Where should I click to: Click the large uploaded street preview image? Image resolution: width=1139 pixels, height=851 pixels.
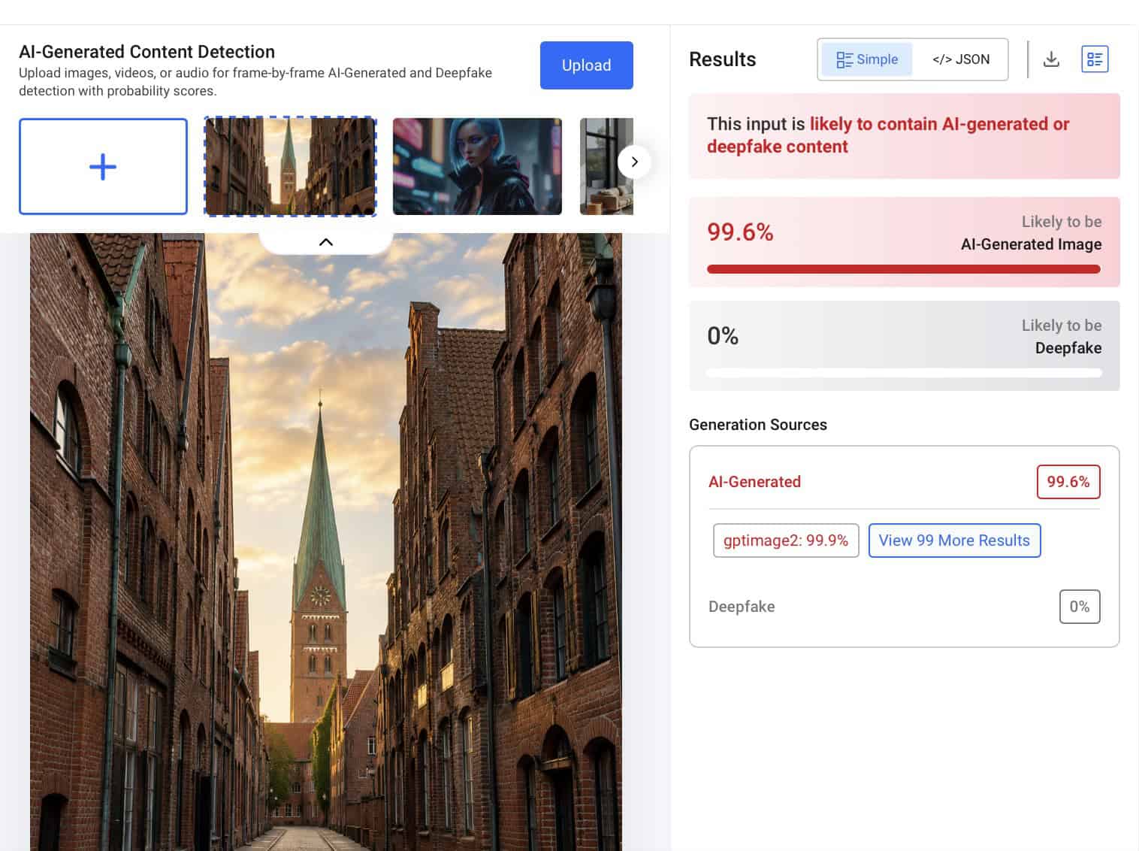[326, 542]
